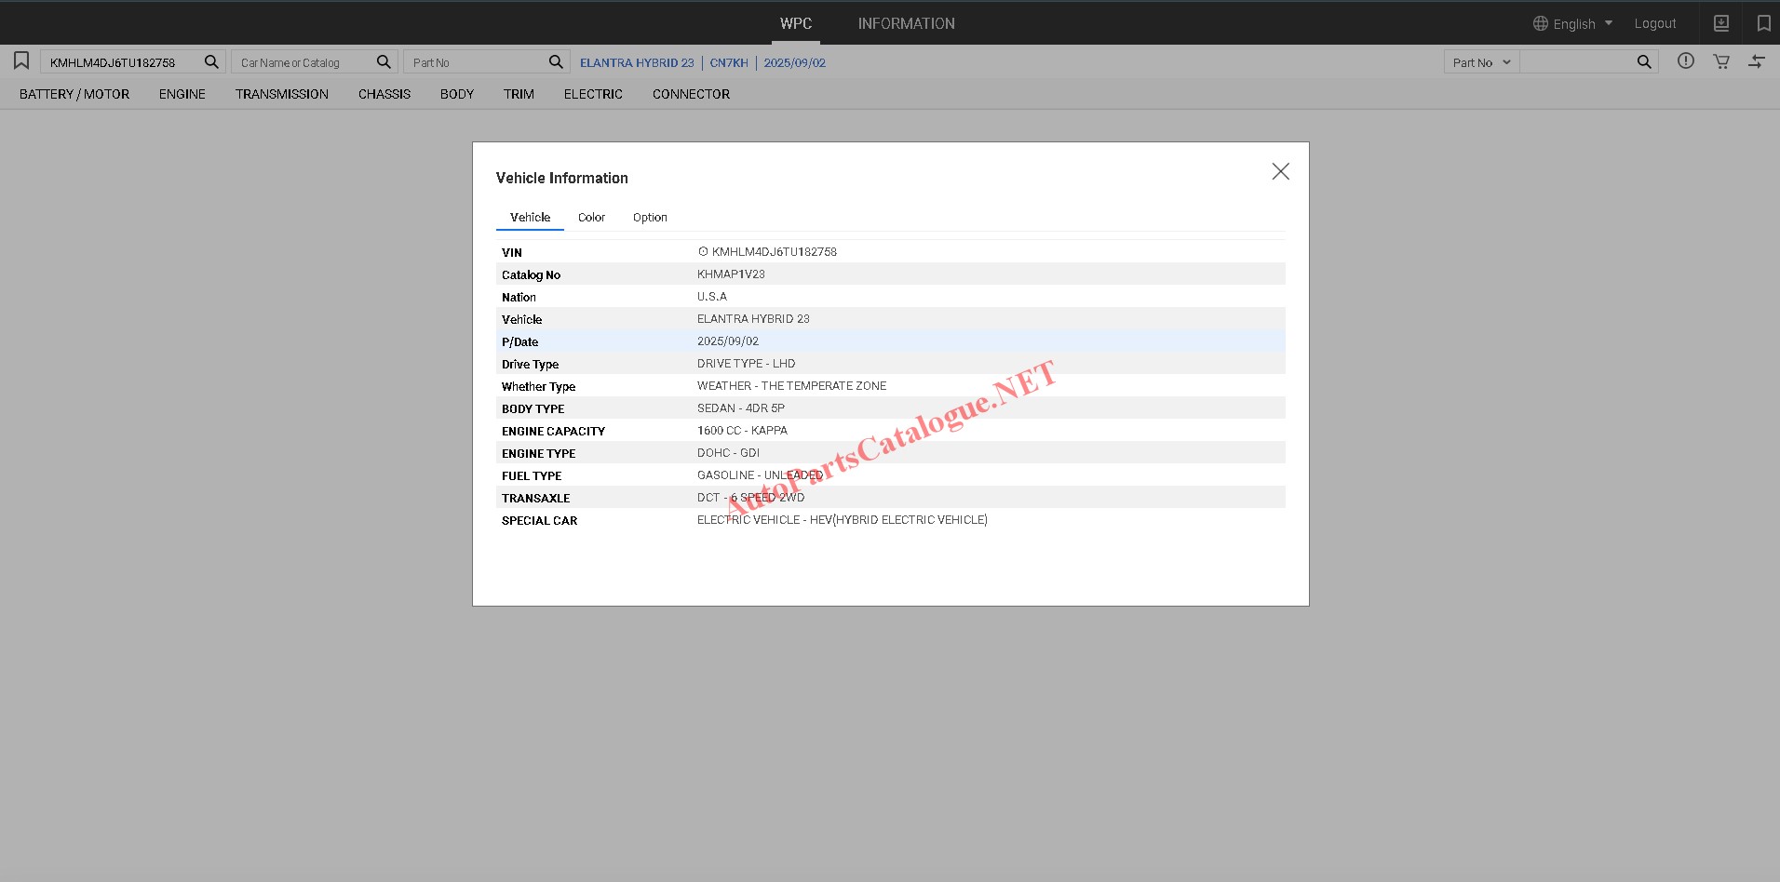Switch to the Color tab
Viewport: 1780px width, 882px height.
pyautogui.click(x=591, y=218)
